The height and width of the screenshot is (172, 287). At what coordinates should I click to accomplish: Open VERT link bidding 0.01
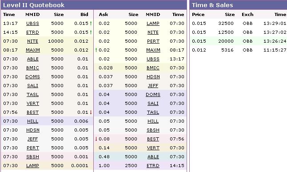tap(32, 104)
